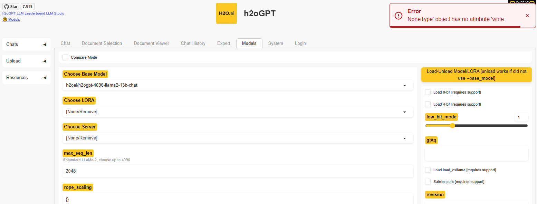Check Load 4-bit option
This screenshot has width=537, height=204.
(x=428, y=104)
